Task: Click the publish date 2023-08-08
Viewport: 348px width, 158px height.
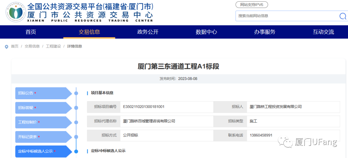Action: pos(188,79)
